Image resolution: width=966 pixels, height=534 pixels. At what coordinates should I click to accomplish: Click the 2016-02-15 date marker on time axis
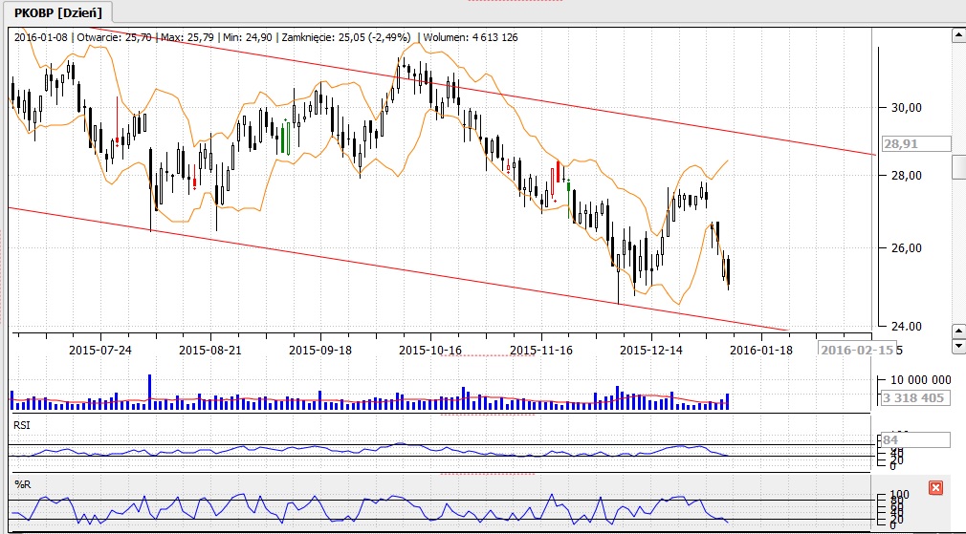pyautogui.click(x=856, y=350)
